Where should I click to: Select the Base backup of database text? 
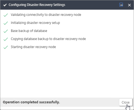tap(29, 31)
